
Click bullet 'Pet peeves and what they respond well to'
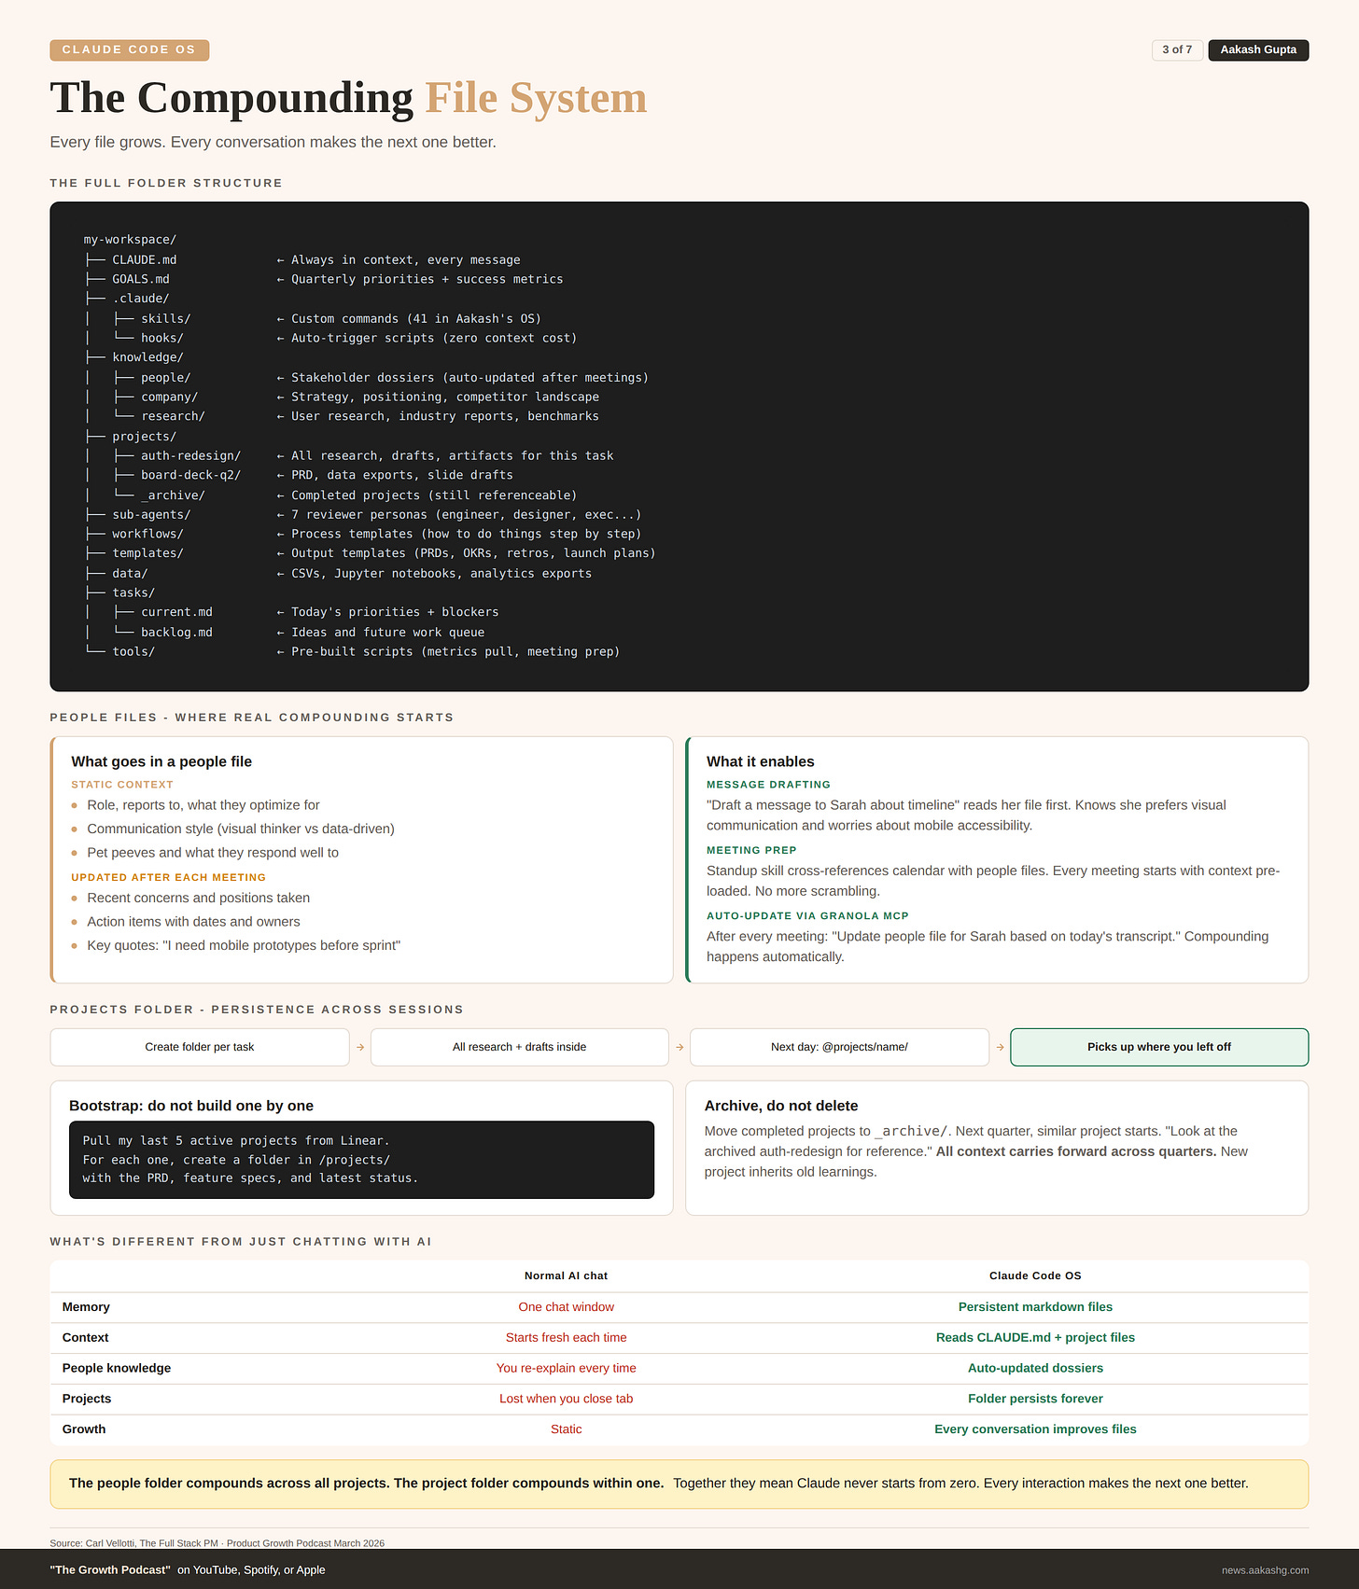pyautogui.click(x=213, y=852)
